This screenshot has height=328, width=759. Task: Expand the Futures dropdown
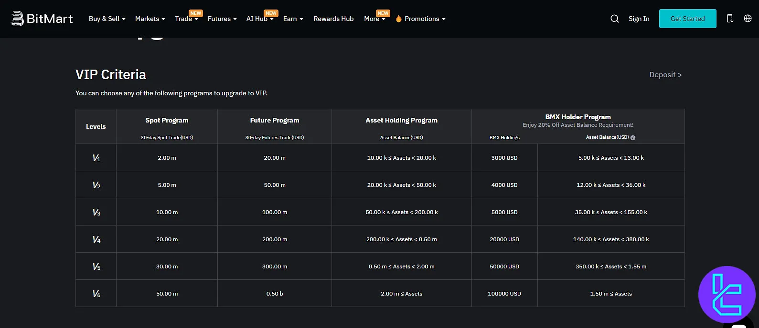coord(222,19)
